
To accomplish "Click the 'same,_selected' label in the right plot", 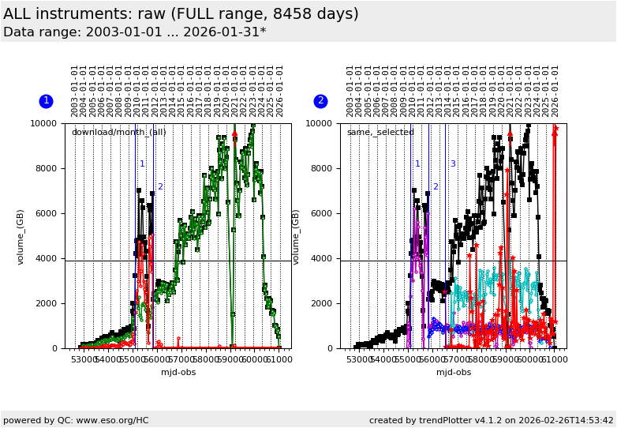I will click(380, 132).
